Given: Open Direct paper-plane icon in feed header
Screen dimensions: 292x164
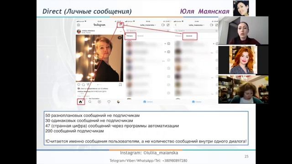Looking at the screenshot, I should click(120, 25).
